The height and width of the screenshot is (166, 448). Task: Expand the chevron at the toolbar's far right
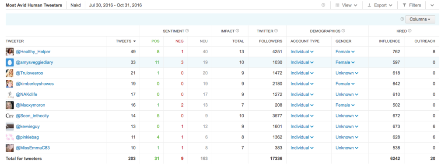coord(432,5)
